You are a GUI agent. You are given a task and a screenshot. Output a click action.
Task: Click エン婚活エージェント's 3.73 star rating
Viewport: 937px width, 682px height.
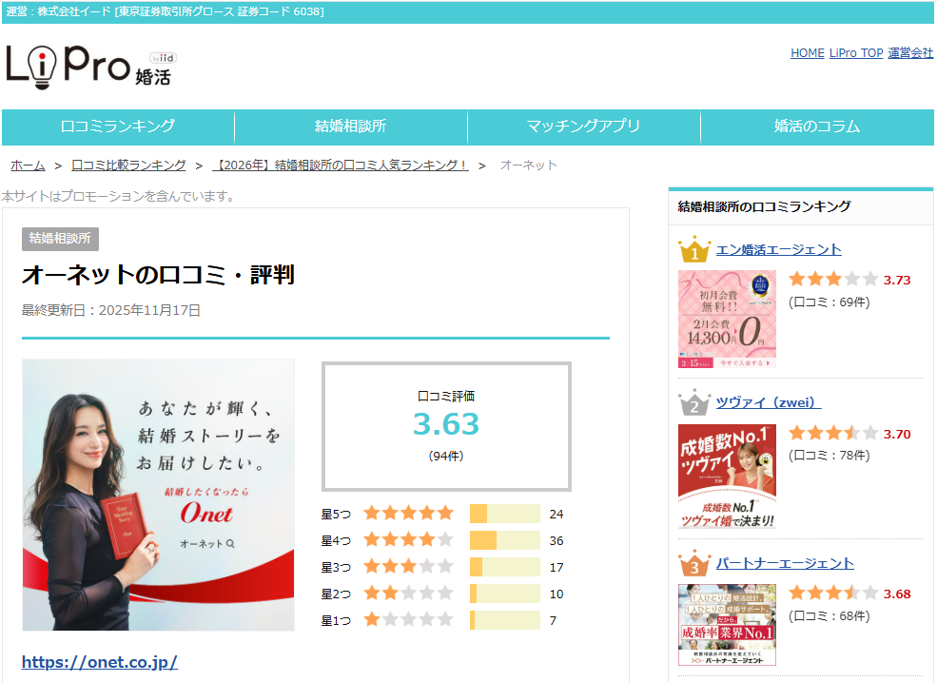tap(832, 280)
